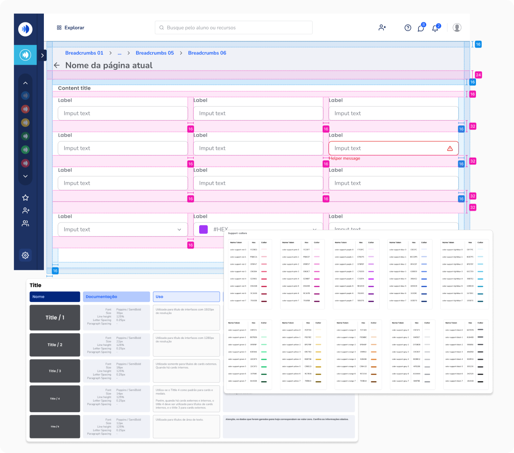This screenshot has height=453, width=514.
Task: Select the 'Title / 5' cell
Action: click(55, 427)
